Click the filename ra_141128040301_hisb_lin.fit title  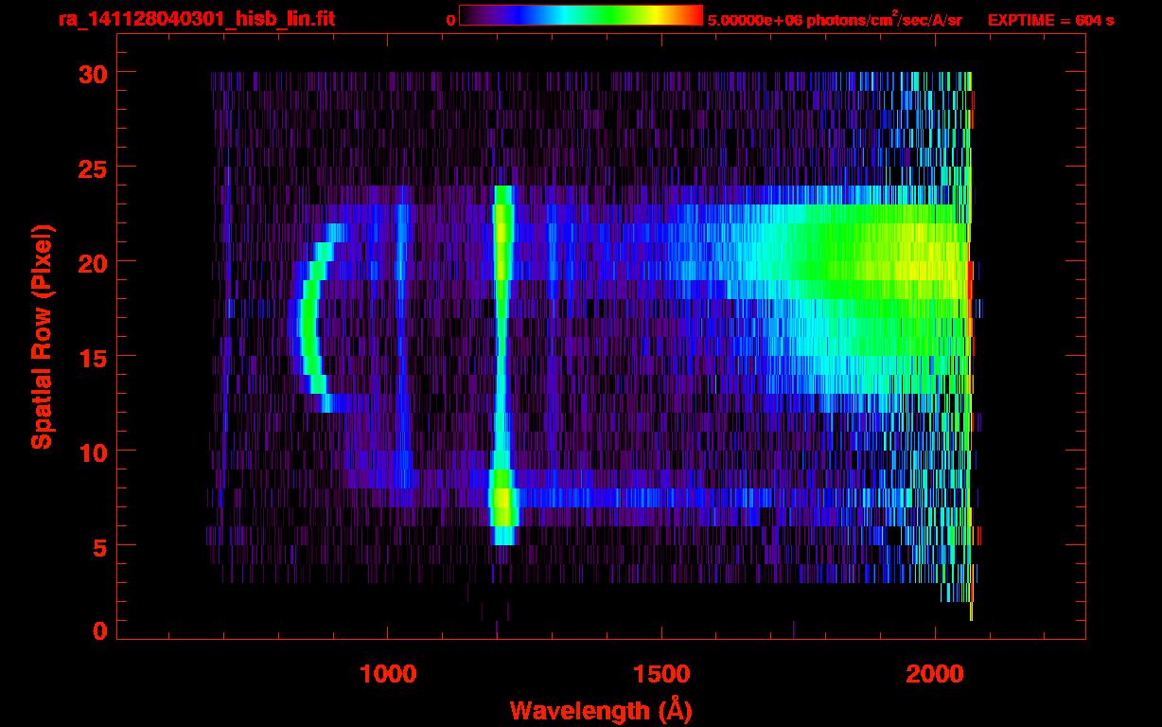click(195, 20)
